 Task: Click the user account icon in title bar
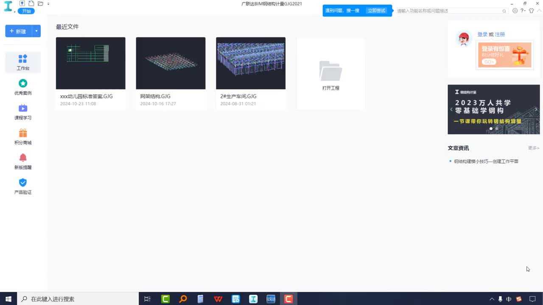tap(515, 11)
